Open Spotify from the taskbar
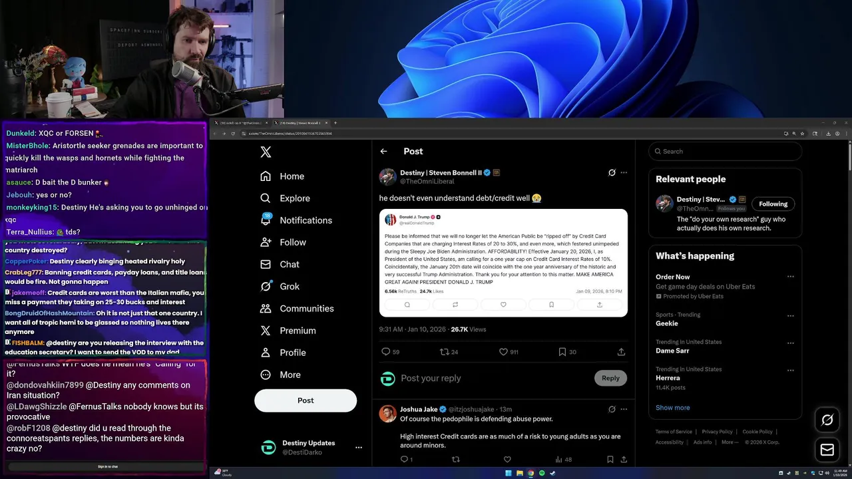 (x=541, y=474)
